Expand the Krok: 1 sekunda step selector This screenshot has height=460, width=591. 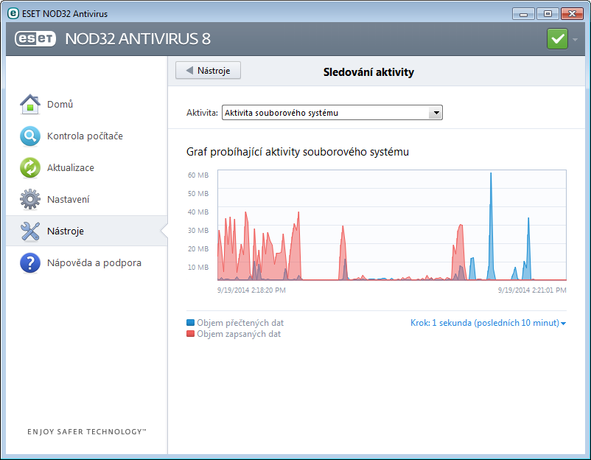pos(488,323)
